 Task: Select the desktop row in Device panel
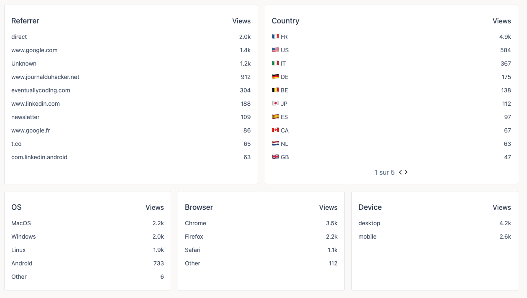tap(369, 223)
